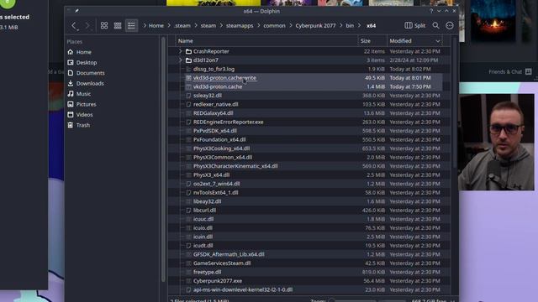Select file PhysX3Common_x64.dll
The height and width of the screenshot is (302, 538).
(223, 158)
